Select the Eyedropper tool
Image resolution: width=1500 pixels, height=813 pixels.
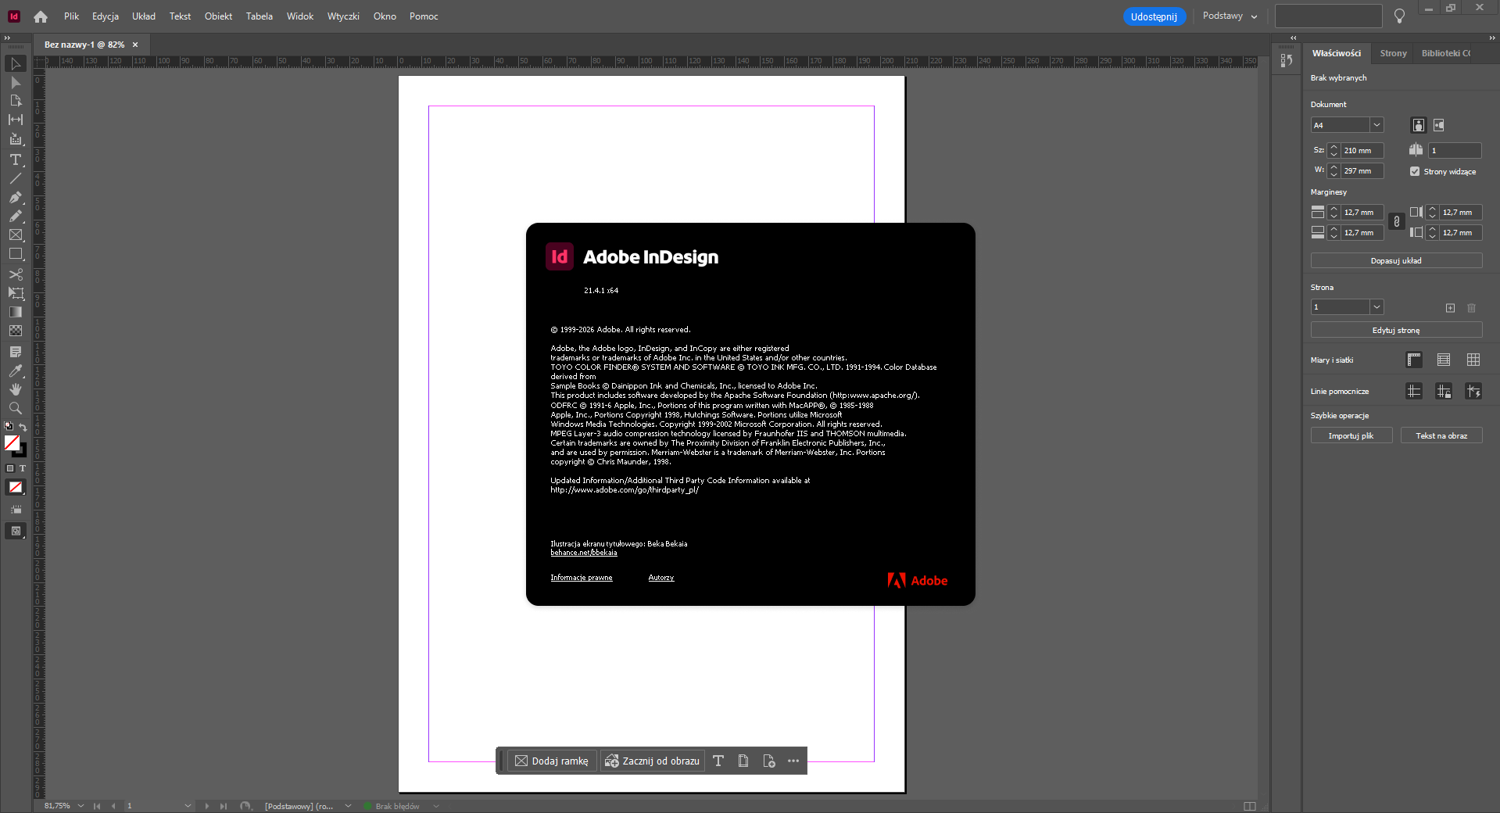coord(16,371)
